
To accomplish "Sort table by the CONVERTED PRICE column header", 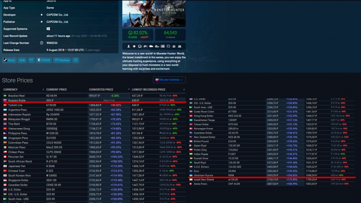I will (101, 90).
